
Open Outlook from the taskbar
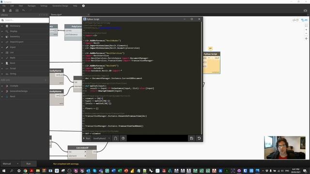click(88, 171)
